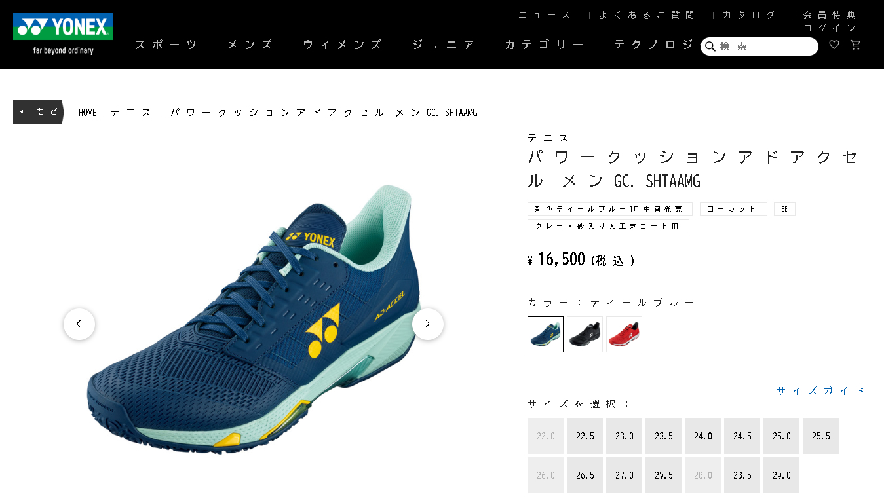
Task: Show next product image with right arrow
Action: point(428,324)
